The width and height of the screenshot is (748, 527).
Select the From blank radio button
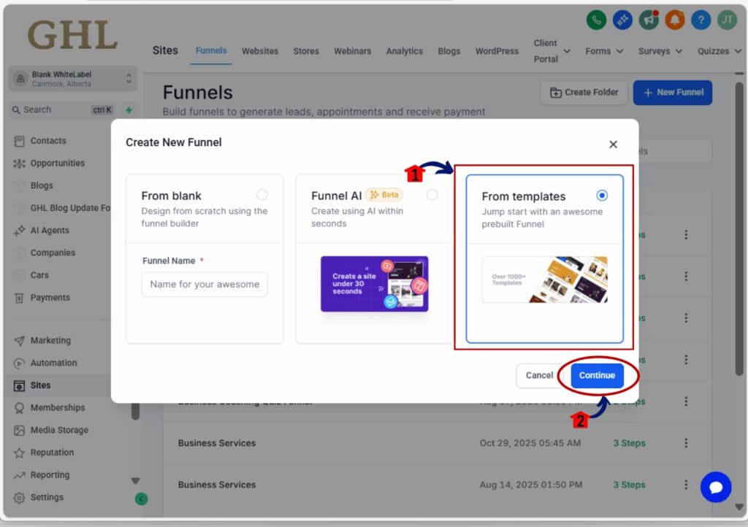coord(262,195)
